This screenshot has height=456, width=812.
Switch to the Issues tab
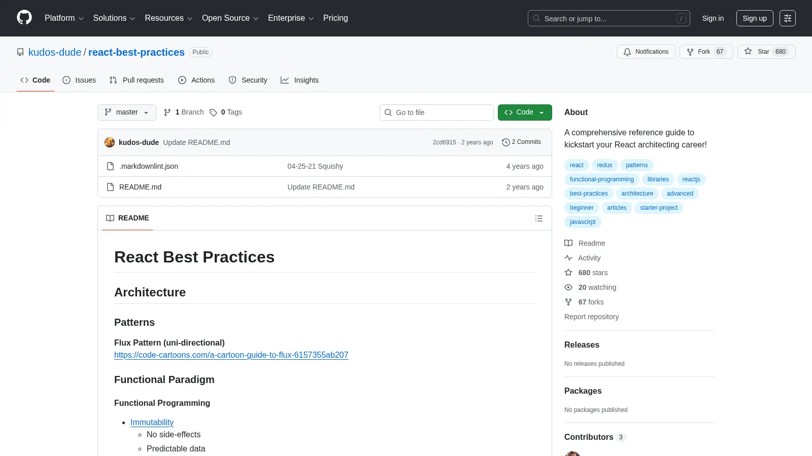tap(79, 80)
